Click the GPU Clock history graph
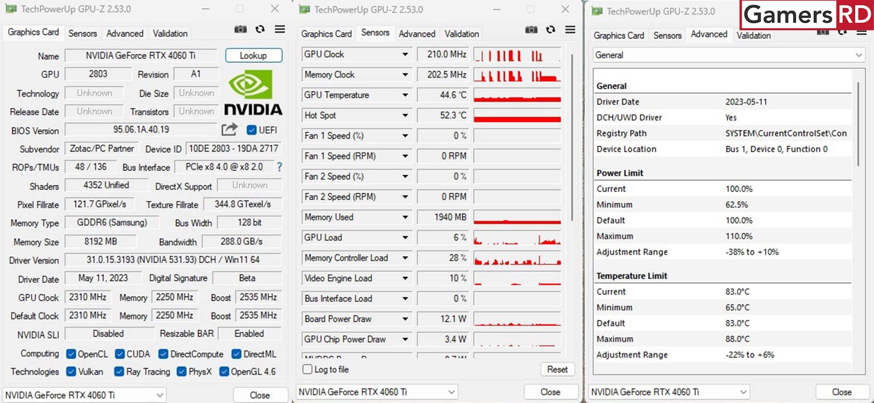 [517, 54]
